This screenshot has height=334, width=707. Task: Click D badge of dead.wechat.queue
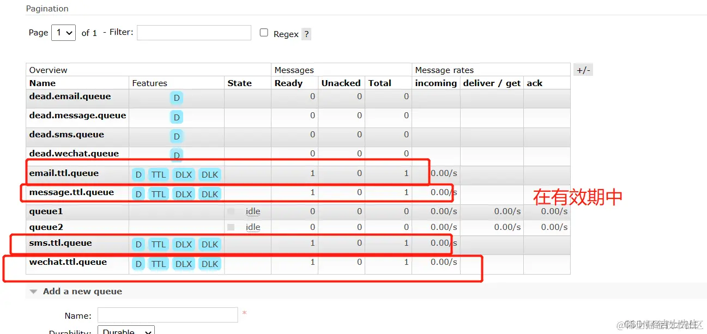[x=176, y=155]
